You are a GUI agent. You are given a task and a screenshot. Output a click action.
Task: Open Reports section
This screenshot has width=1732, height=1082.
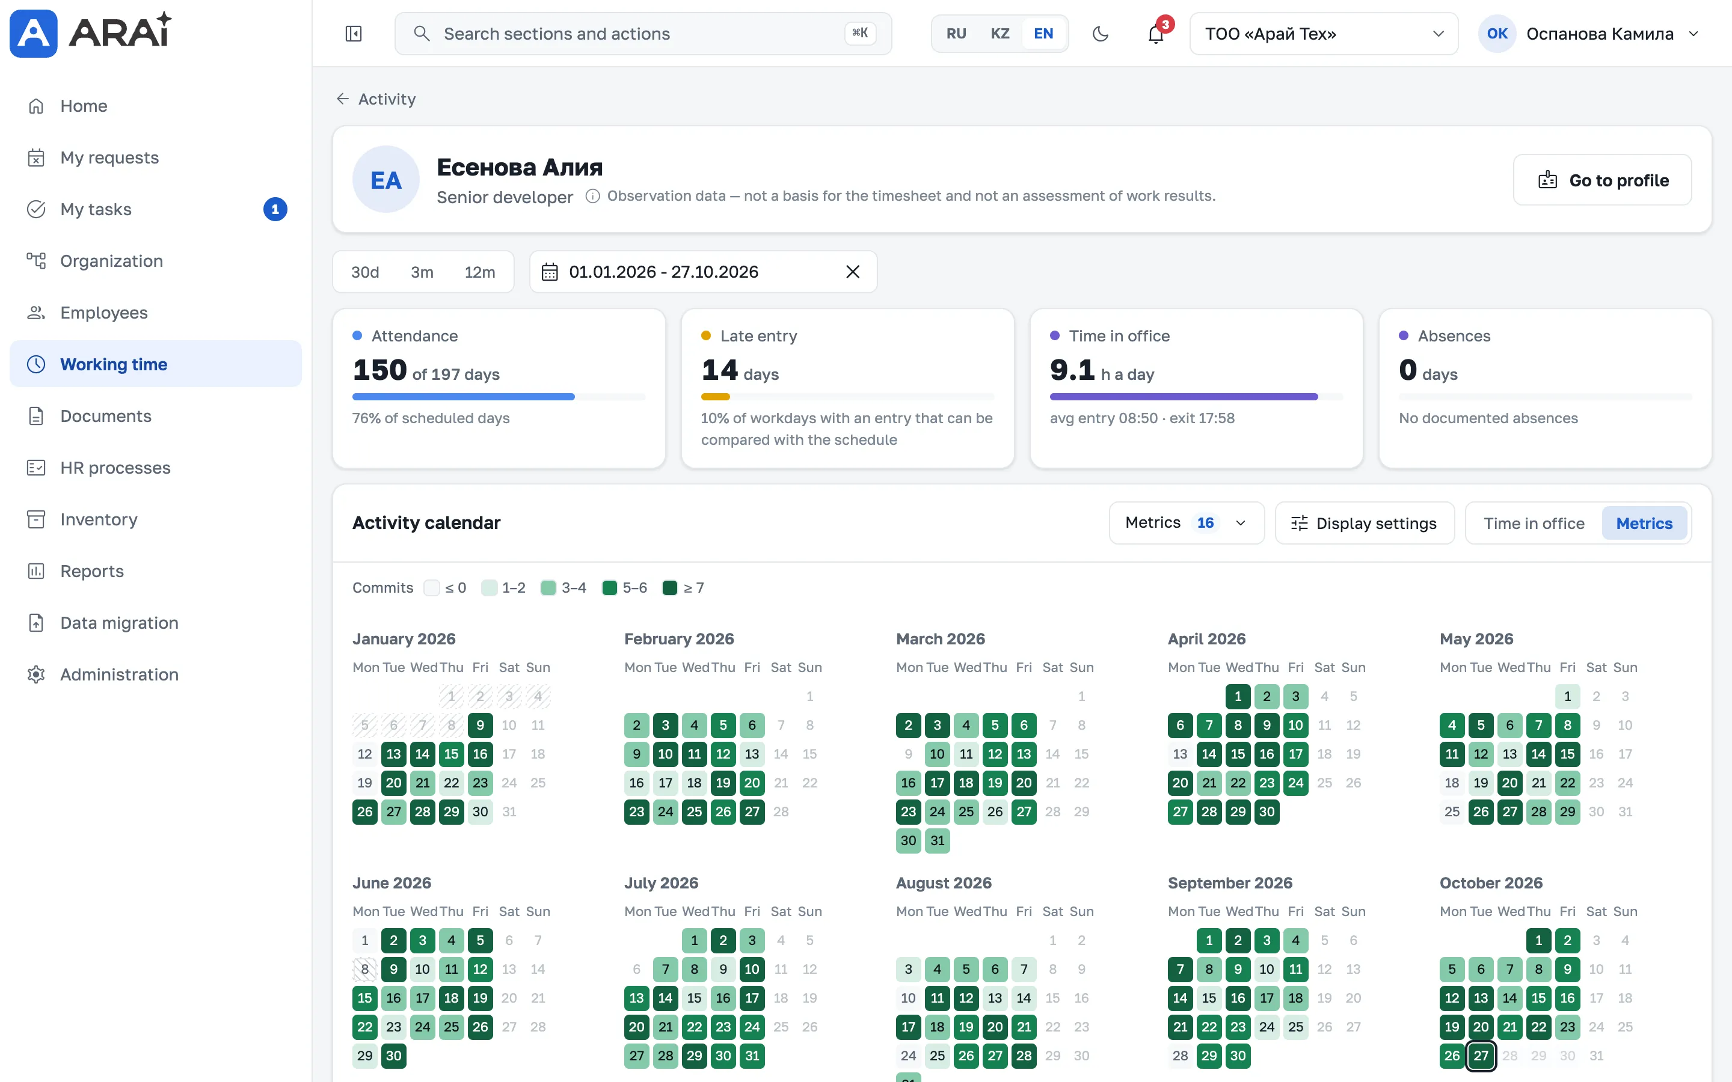pos(155,571)
